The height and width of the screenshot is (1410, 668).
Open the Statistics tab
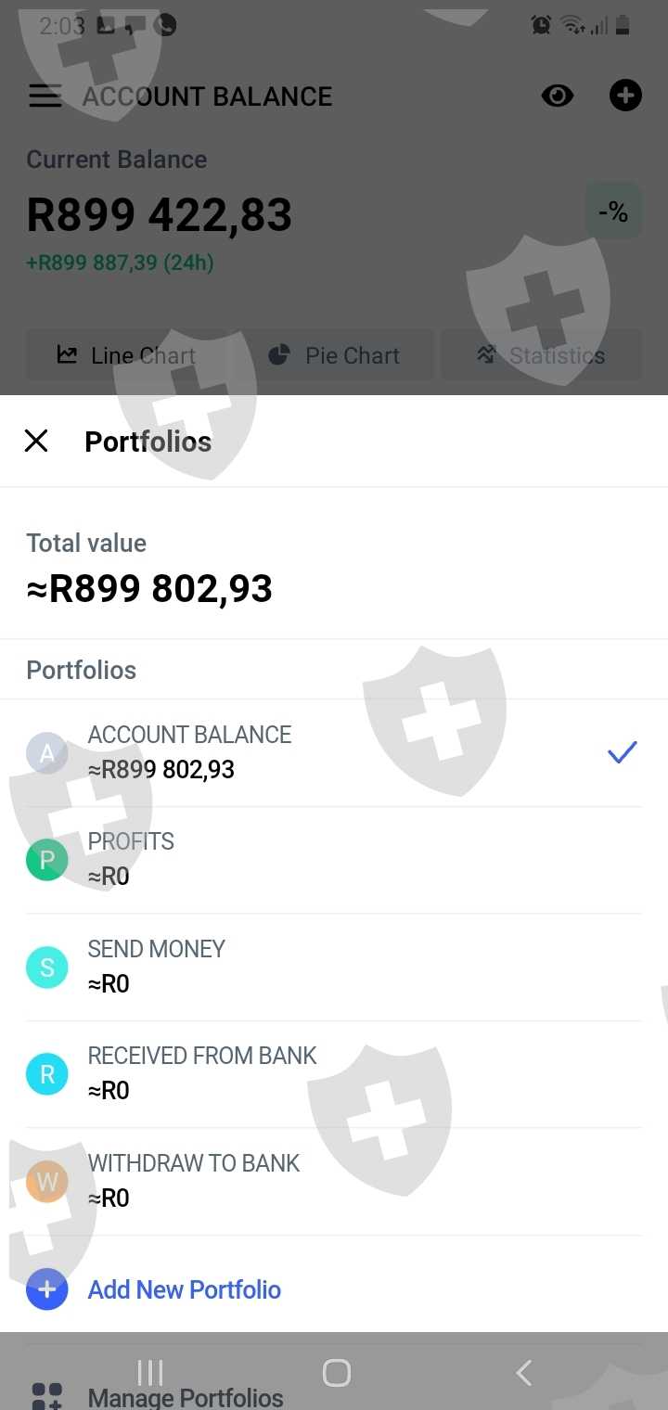coord(541,355)
